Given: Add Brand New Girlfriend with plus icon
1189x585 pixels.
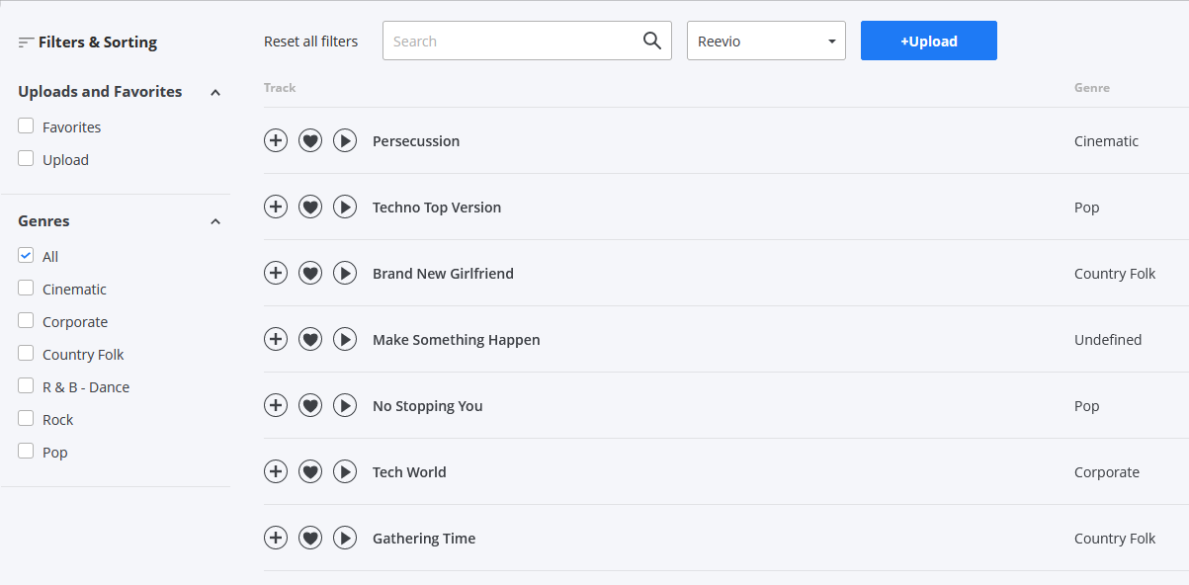Looking at the screenshot, I should pos(276,274).
